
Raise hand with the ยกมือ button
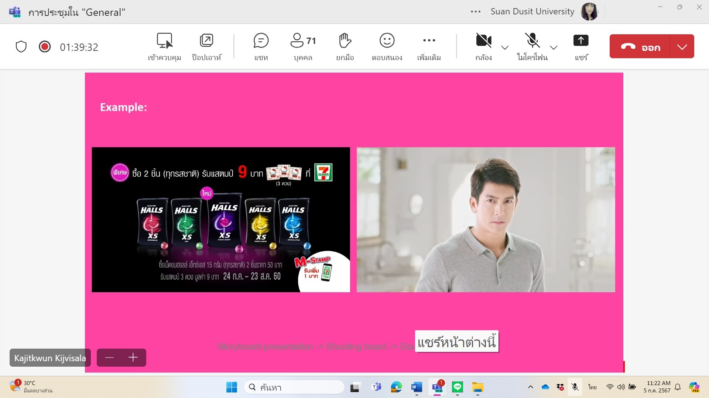pyautogui.click(x=345, y=47)
